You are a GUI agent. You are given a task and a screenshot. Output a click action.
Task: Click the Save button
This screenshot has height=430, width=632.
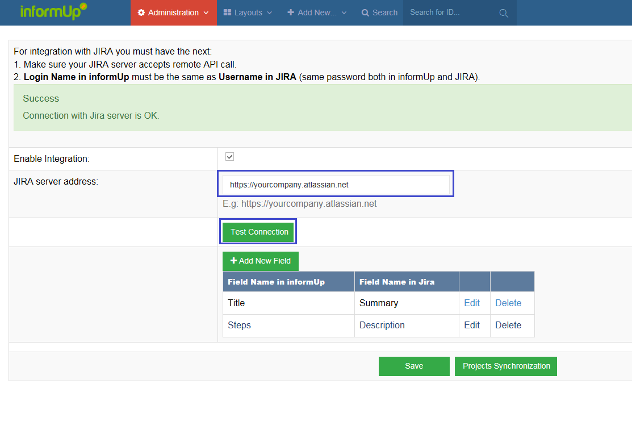pos(414,366)
